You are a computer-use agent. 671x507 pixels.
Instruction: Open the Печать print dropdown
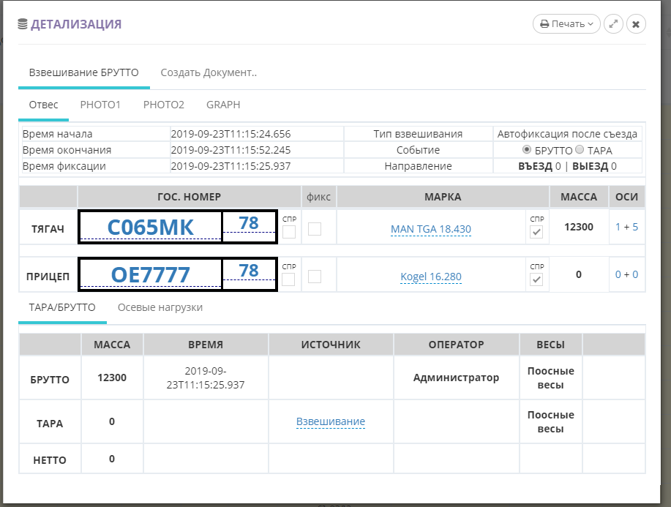coord(566,24)
